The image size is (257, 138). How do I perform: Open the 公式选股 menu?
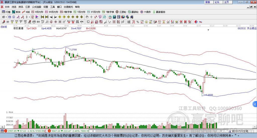click(36, 7)
